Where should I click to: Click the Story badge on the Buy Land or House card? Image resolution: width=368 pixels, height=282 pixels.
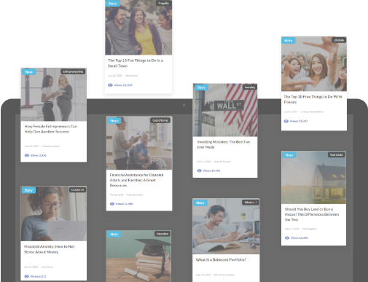(289, 155)
